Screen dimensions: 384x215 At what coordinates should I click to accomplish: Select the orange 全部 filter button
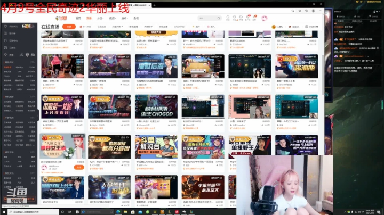(69, 27)
